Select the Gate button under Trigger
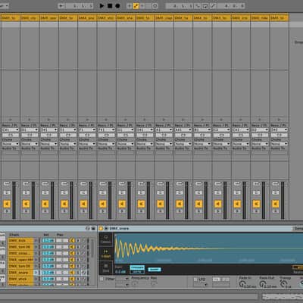Image resolution: width=303 pixels, height=303 pixels. (137, 271)
